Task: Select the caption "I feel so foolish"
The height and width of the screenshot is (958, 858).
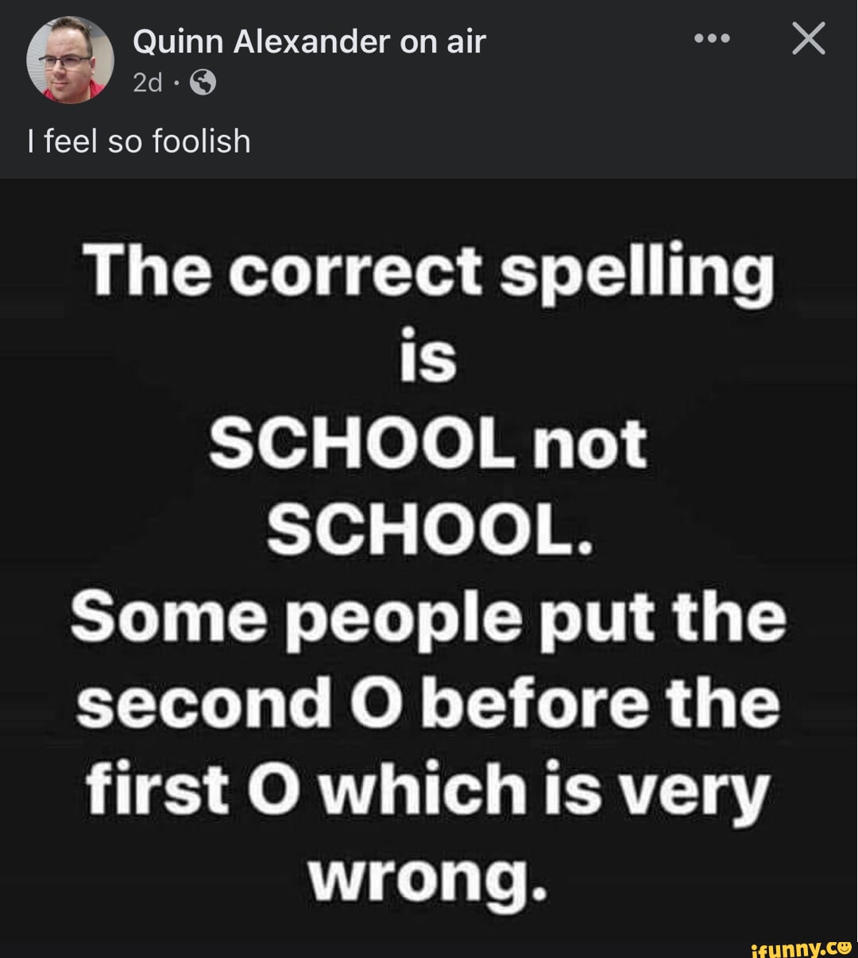Action: tap(139, 141)
